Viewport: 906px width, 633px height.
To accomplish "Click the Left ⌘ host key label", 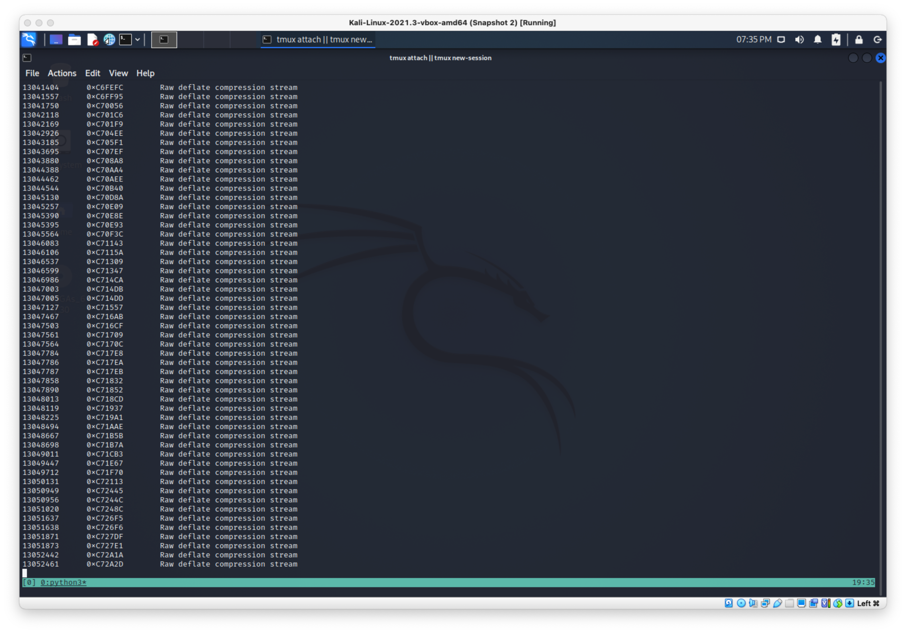I will tap(868, 603).
